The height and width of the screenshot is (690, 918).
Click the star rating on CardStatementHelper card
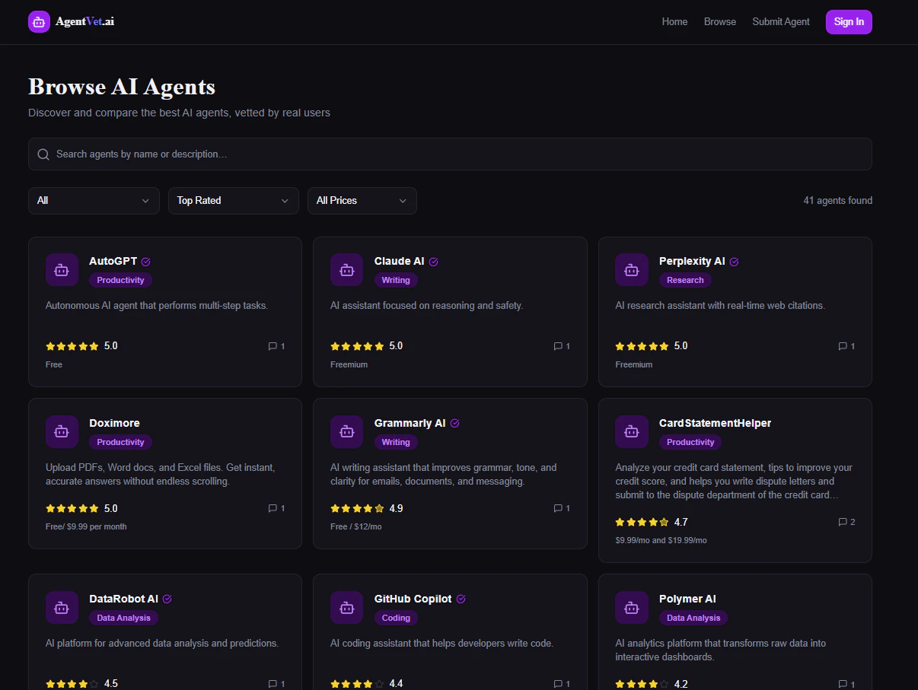point(642,522)
